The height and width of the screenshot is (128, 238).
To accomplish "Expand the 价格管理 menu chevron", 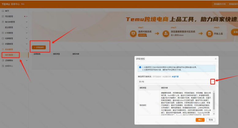I will tap(27, 33).
